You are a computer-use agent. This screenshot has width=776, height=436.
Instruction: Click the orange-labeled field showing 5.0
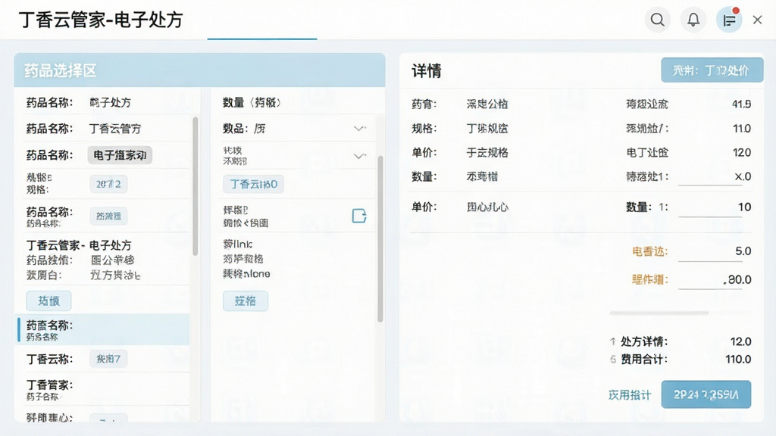[x=715, y=251]
